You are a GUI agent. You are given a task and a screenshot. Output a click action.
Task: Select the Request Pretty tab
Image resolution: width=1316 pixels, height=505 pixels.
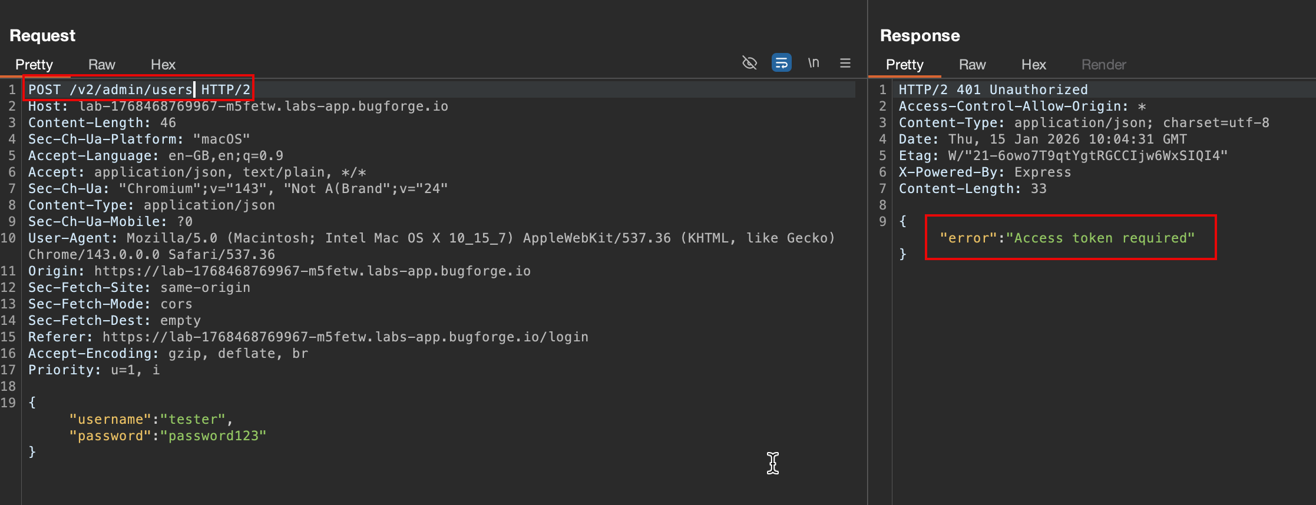(34, 65)
